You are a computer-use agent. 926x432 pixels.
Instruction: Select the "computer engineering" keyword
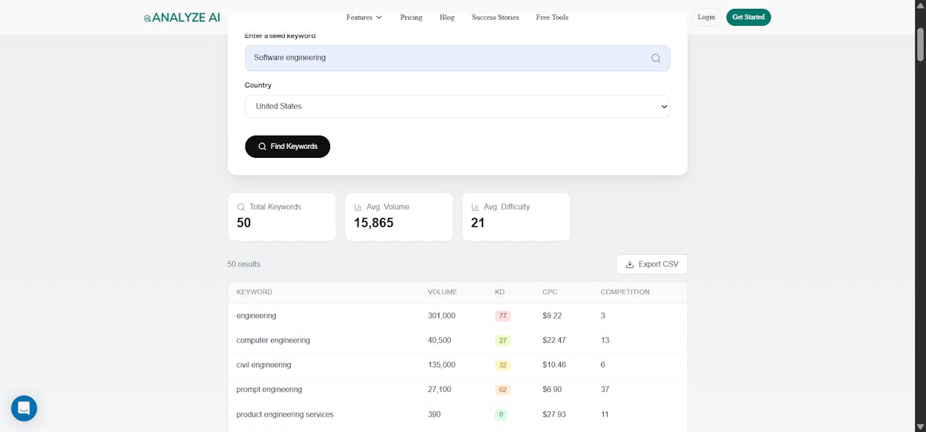click(x=273, y=340)
